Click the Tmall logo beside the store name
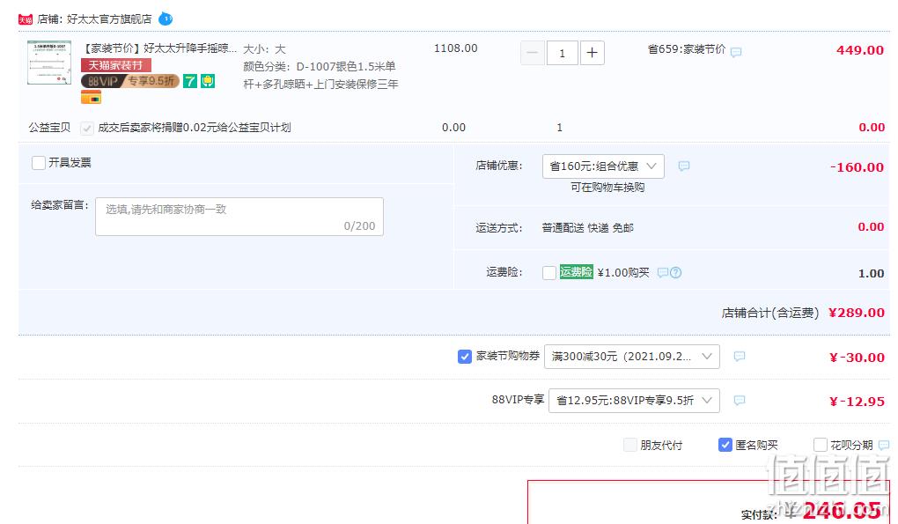This screenshot has width=898, height=524. pyautogui.click(x=26, y=19)
